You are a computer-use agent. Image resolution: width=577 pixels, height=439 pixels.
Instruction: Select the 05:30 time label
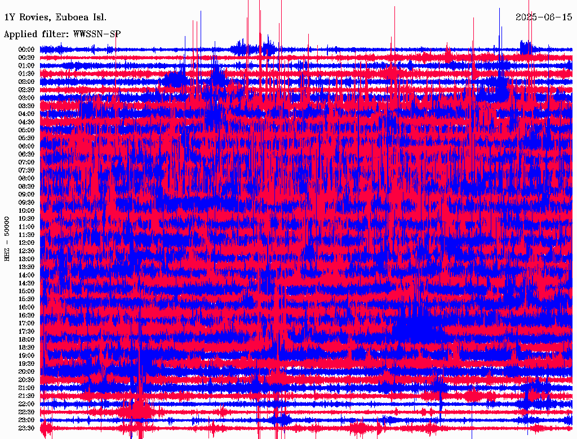coord(26,138)
